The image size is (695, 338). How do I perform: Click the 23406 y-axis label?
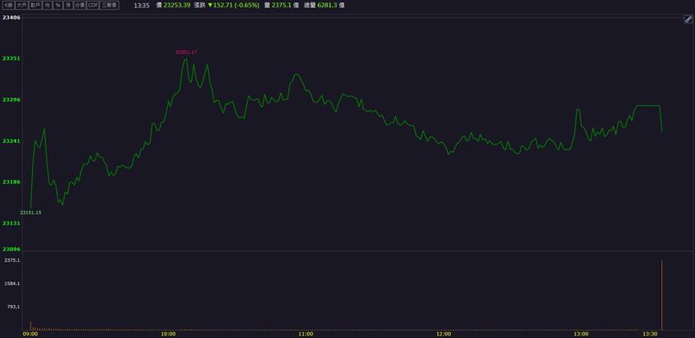pyautogui.click(x=11, y=18)
